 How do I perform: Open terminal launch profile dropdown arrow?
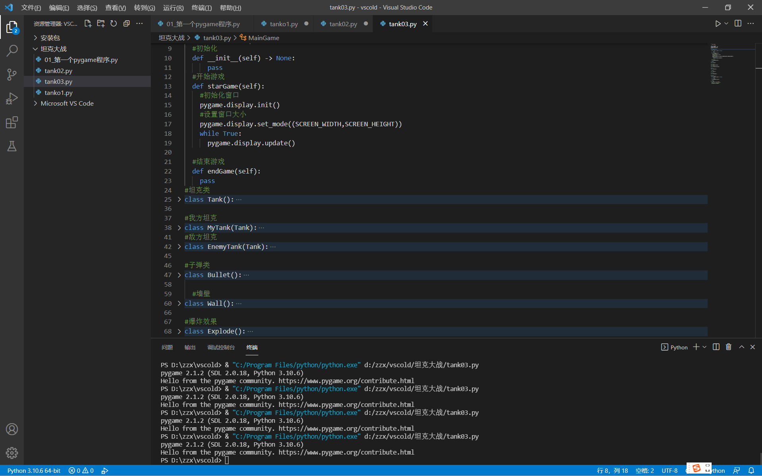click(x=704, y=347)
